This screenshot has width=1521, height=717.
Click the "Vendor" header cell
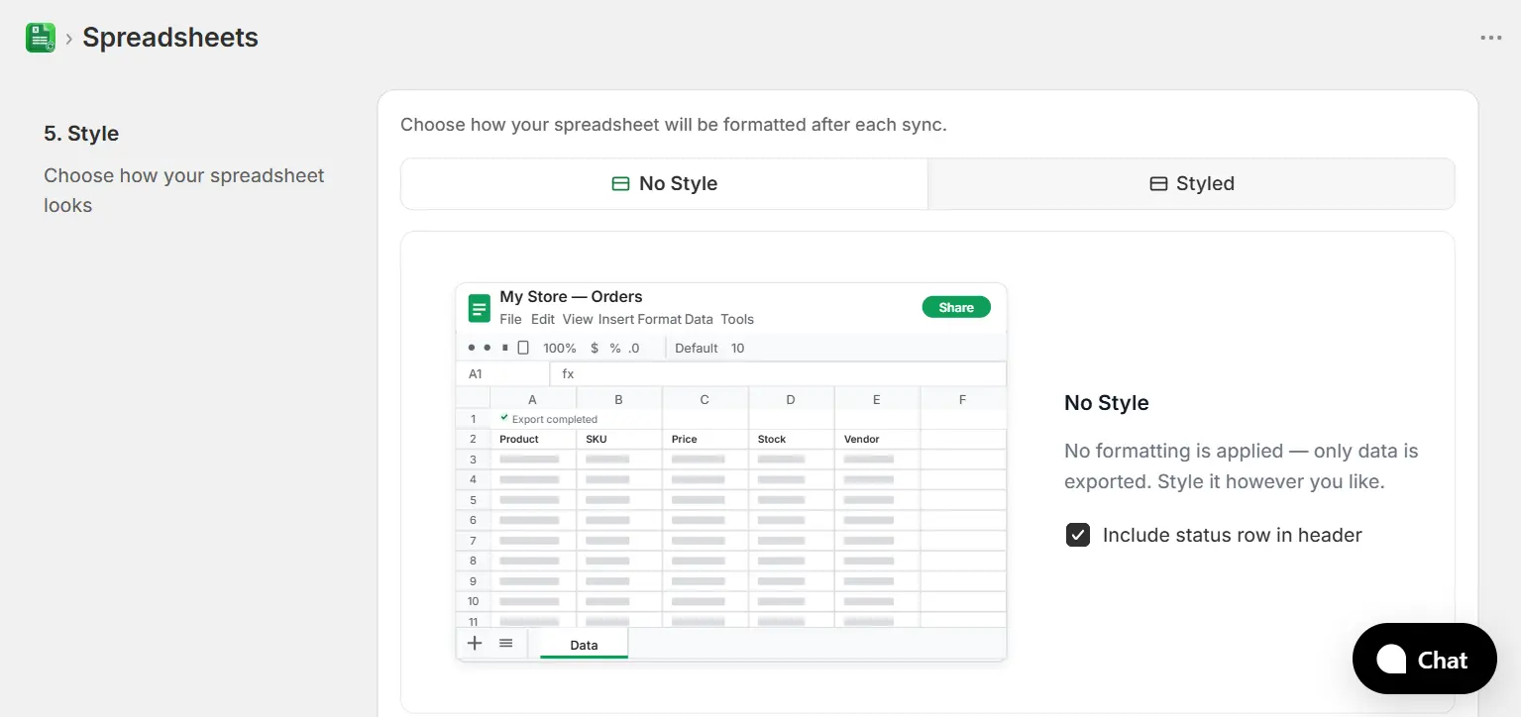pos(878,439)
